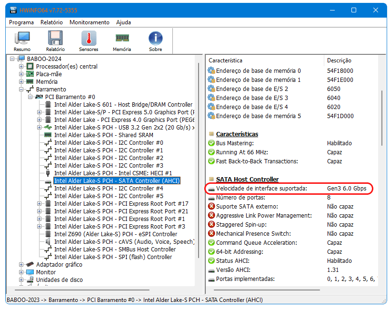The width and height of the screenshot is (390, 310).
Task: Click the 'Portas implementadas:' row
Action: (292, 279)
